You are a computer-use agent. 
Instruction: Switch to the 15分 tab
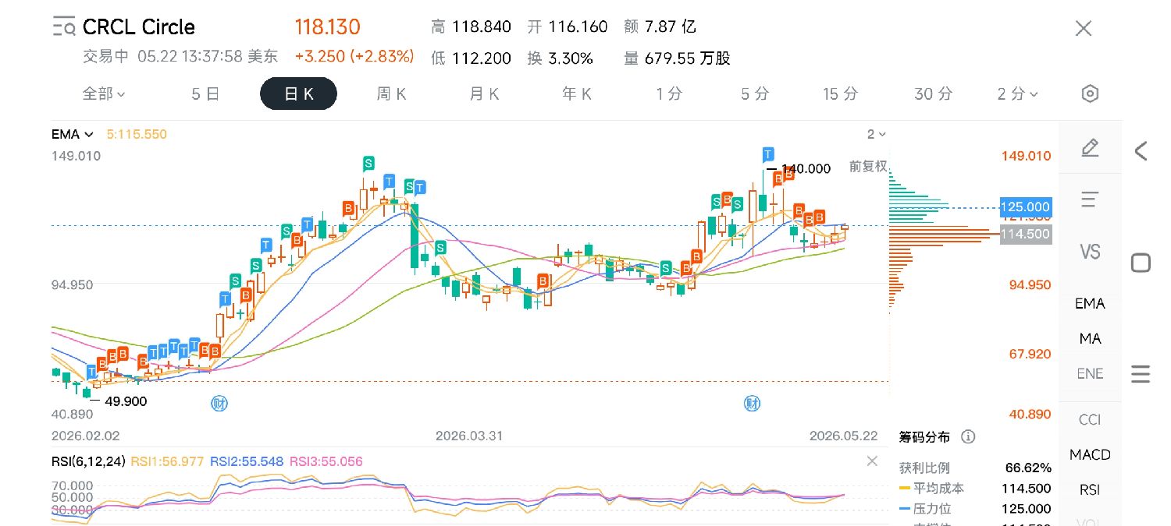tap(841, 94)
